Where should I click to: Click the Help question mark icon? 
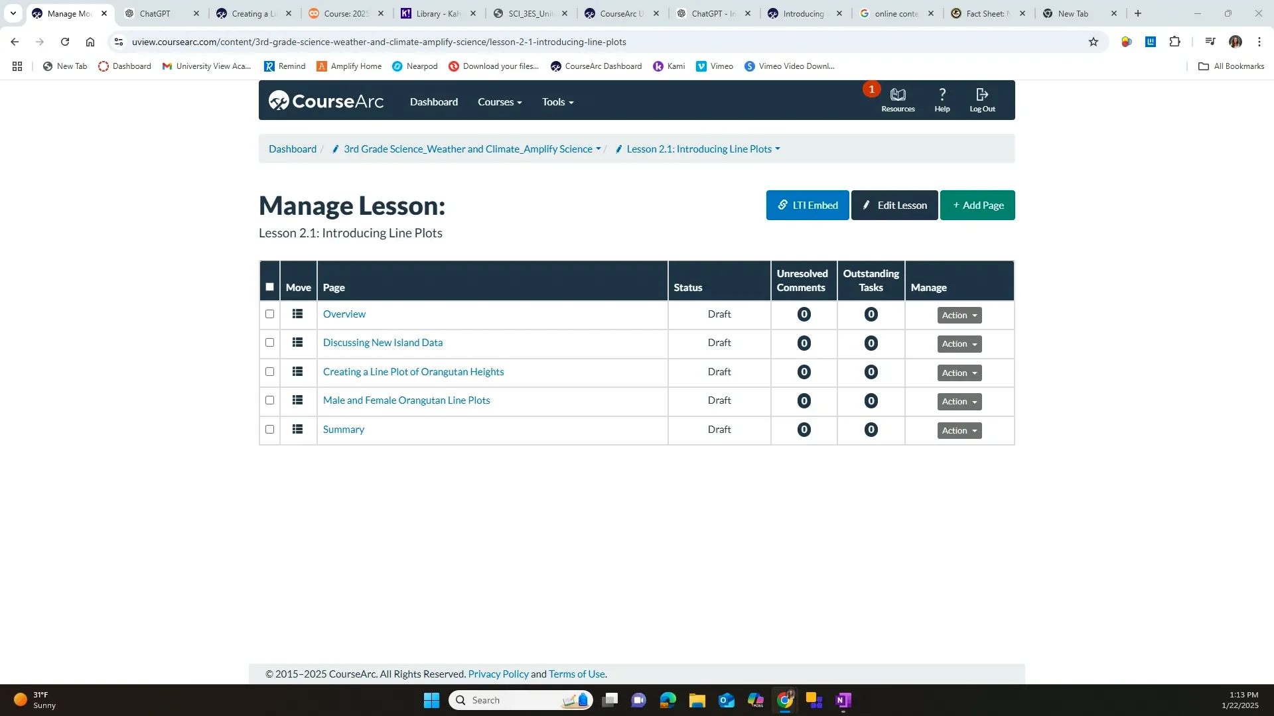click(942, 95)
